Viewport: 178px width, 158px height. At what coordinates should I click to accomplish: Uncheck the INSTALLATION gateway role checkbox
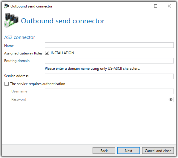pos(47,53)
